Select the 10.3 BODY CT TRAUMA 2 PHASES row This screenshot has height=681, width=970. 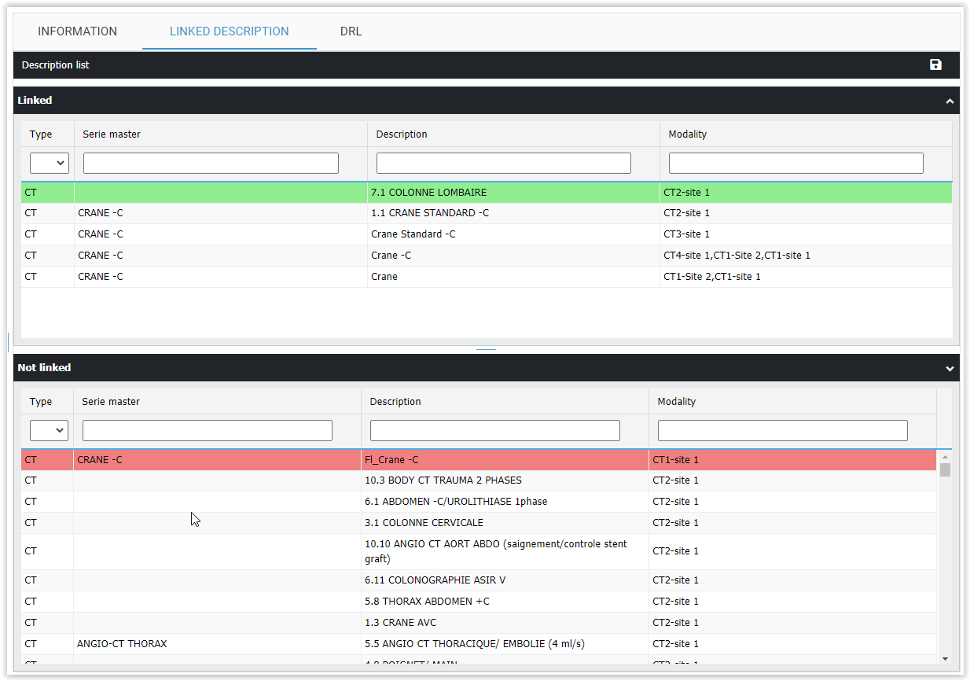tap(443, 480)
